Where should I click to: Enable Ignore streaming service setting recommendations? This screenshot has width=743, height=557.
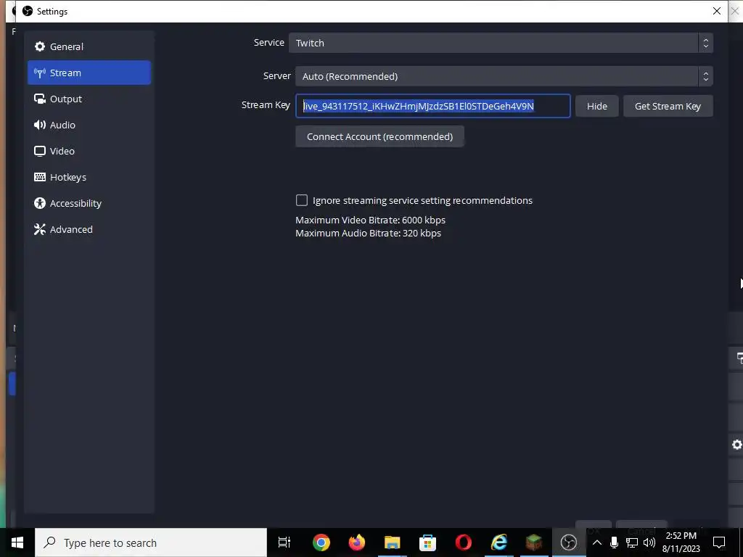tap(301, 200)
